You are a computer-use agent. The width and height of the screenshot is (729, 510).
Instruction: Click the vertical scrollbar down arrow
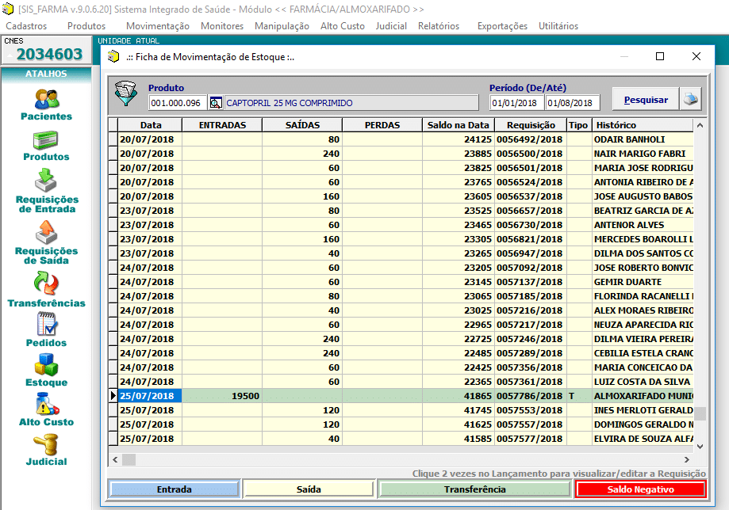point(700,447)
